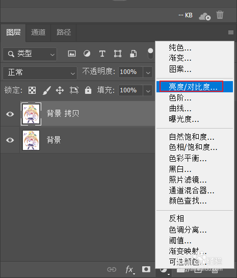
Task: Choose 色相/饱和度... menu item
Action: [195, 147]
